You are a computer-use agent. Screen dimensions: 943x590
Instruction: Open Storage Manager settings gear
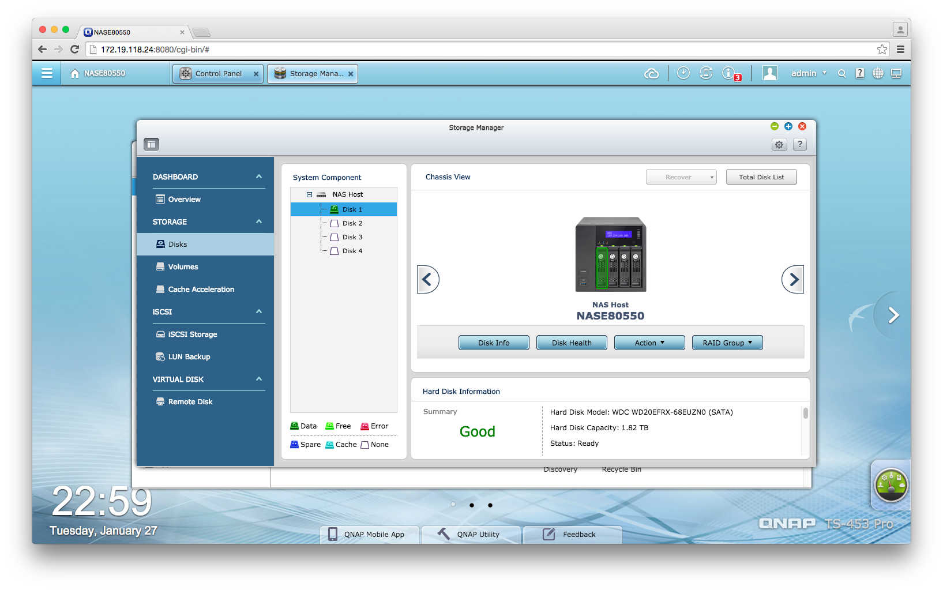[779, 145]
